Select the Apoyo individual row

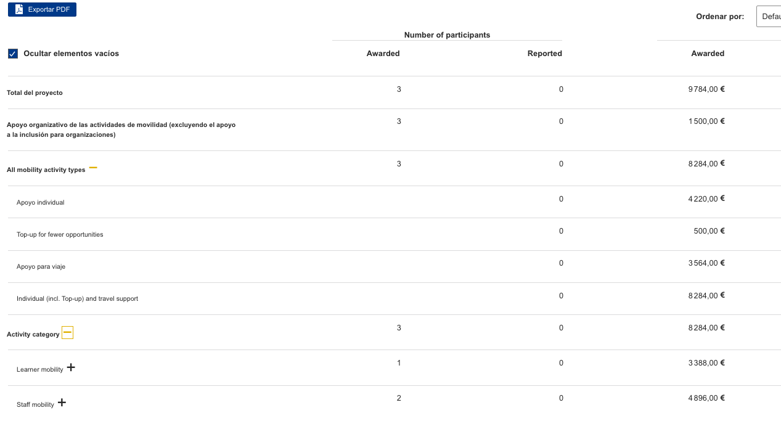pos(41,203)
